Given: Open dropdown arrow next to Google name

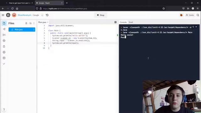Looking at the screenshot, I should [42, 15].
